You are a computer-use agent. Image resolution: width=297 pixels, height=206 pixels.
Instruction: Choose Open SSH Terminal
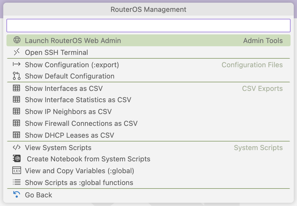pos(57,52)
